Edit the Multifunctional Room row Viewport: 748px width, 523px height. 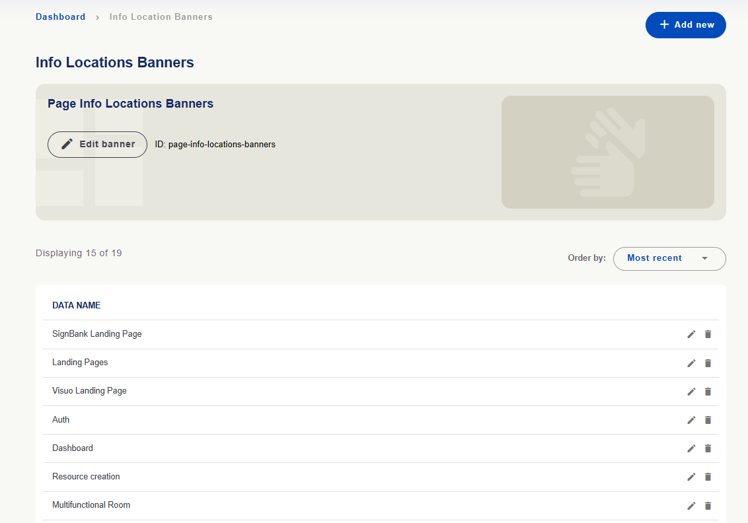(x=691, y=506)
